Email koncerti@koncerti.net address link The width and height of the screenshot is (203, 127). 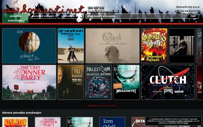tap(103, 12)
